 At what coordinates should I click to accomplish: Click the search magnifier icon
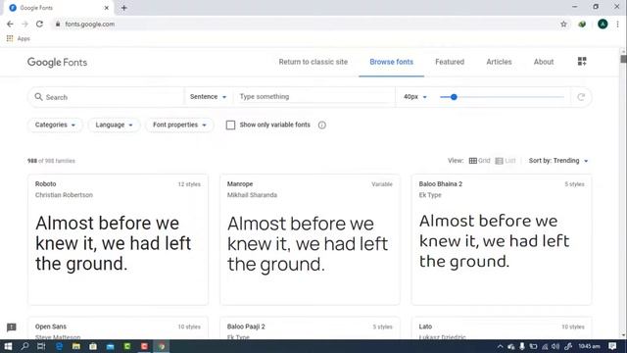pos(38,97)
